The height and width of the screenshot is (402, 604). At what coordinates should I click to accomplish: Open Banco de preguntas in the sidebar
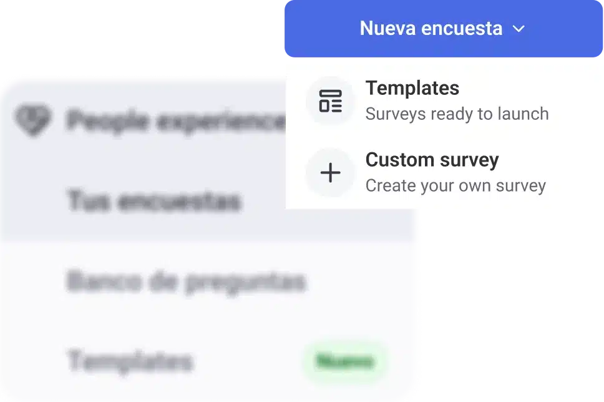186,282
